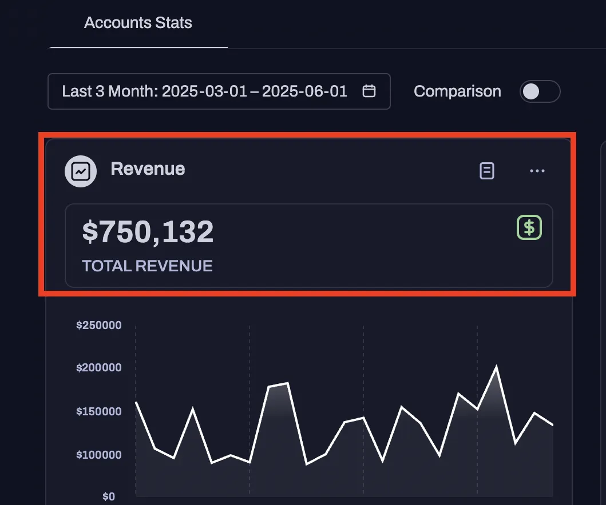Click the TOTAL REVENUE label

(x=147, y=266)
